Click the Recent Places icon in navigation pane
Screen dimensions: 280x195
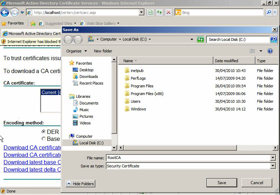[x=75, y=83]
